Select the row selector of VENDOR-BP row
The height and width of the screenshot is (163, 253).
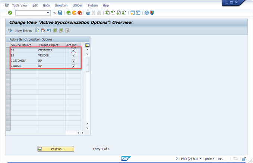pos(8,66)
